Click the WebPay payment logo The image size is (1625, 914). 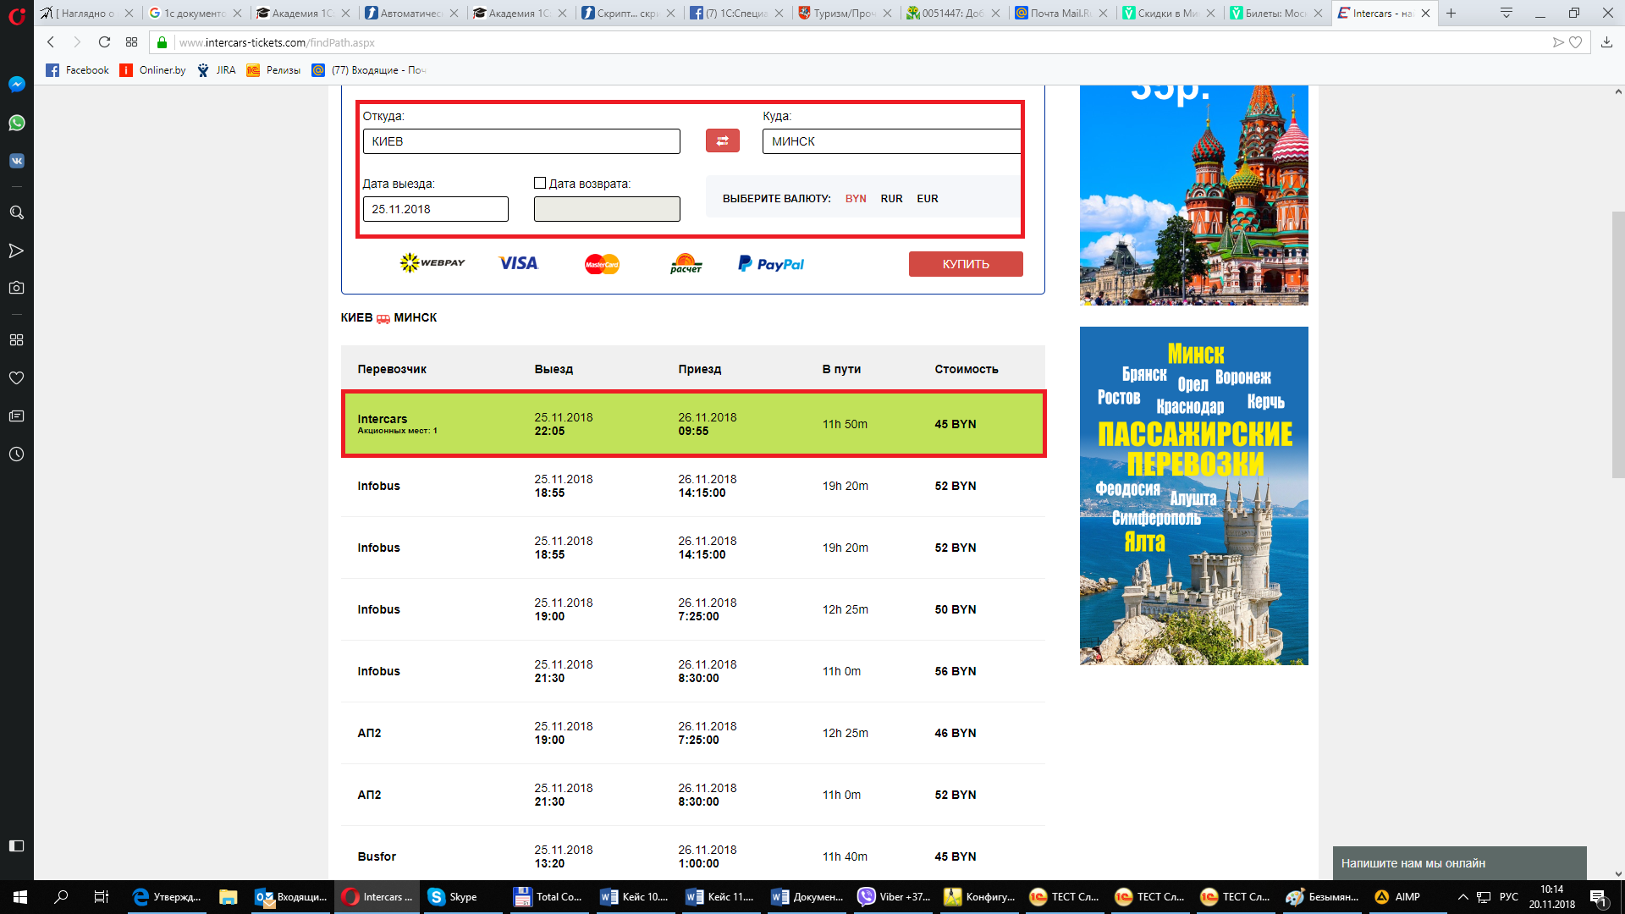pyautogui.click(x=432, y=263)
